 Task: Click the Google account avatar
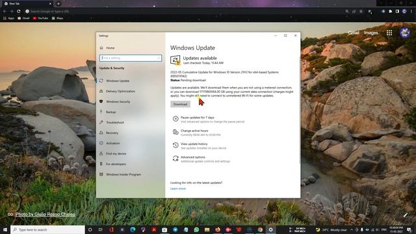pyautogui.click(x=405, y=32)
